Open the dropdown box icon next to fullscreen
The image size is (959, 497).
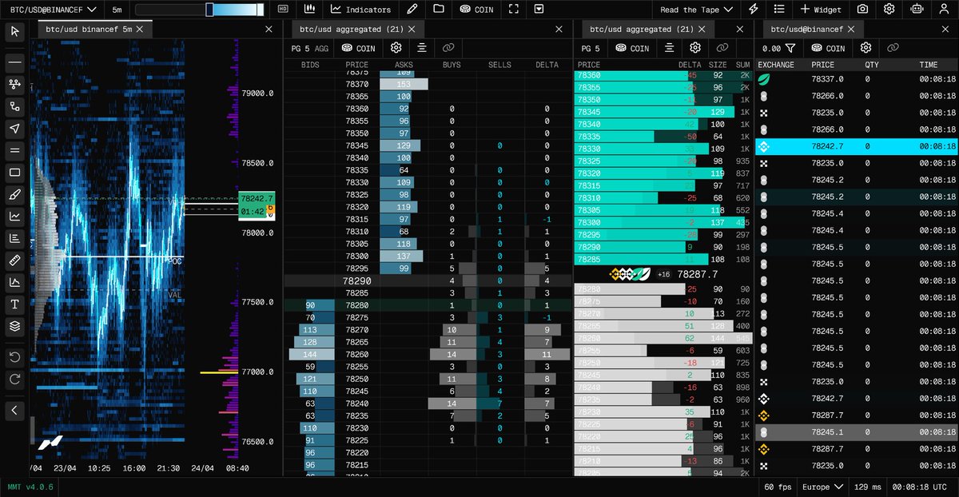click(x=539, y=10)
